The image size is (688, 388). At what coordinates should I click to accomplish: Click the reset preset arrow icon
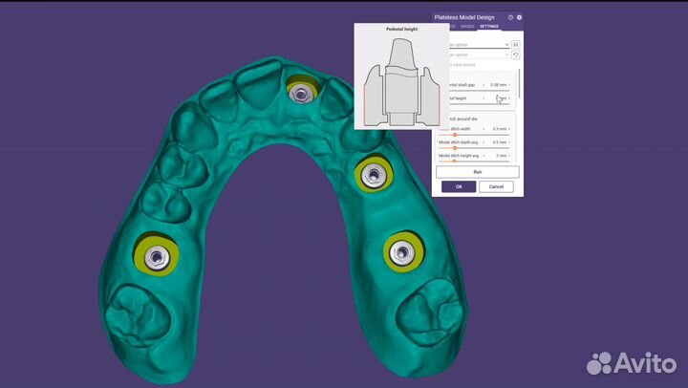click(516, 55)
